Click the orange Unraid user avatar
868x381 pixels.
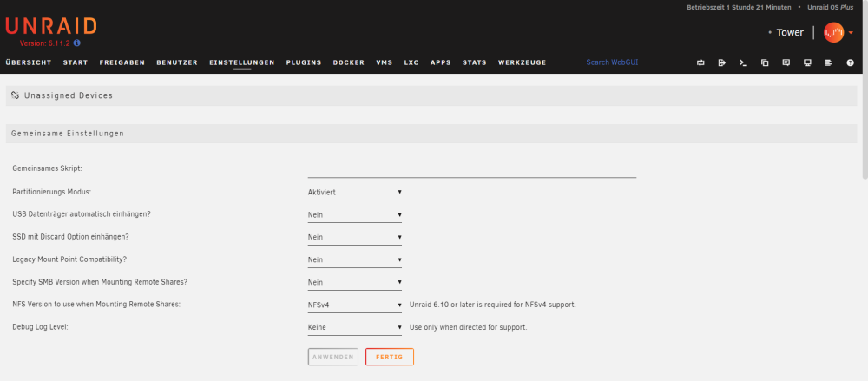coord(833,33)
